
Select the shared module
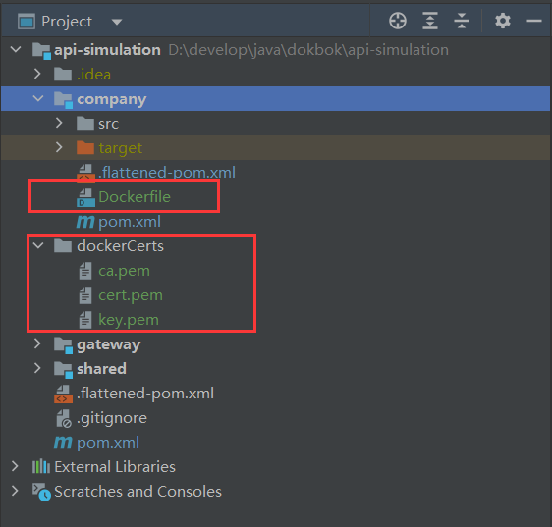point(101,369)
